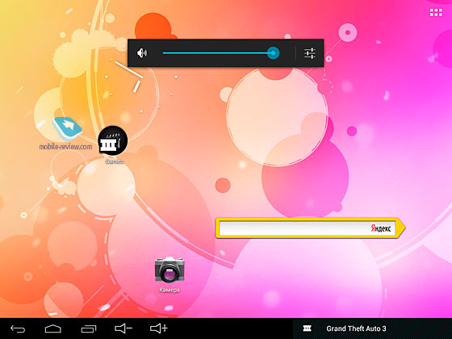Click the round volume slider handle
Image resolution: width=452 pixels, height=339 pixels.
273,53
